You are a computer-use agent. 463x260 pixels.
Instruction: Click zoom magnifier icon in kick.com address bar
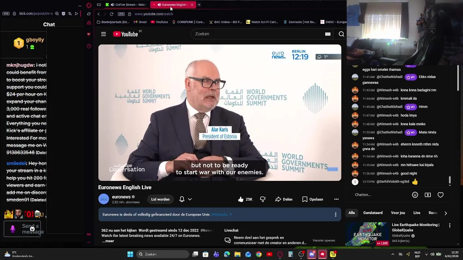point(57,14)
